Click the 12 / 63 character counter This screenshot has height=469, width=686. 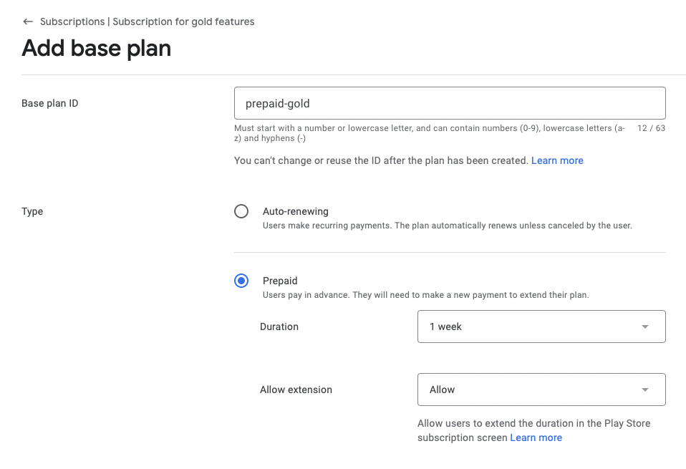pyautogui.click(x=651, y=128)
